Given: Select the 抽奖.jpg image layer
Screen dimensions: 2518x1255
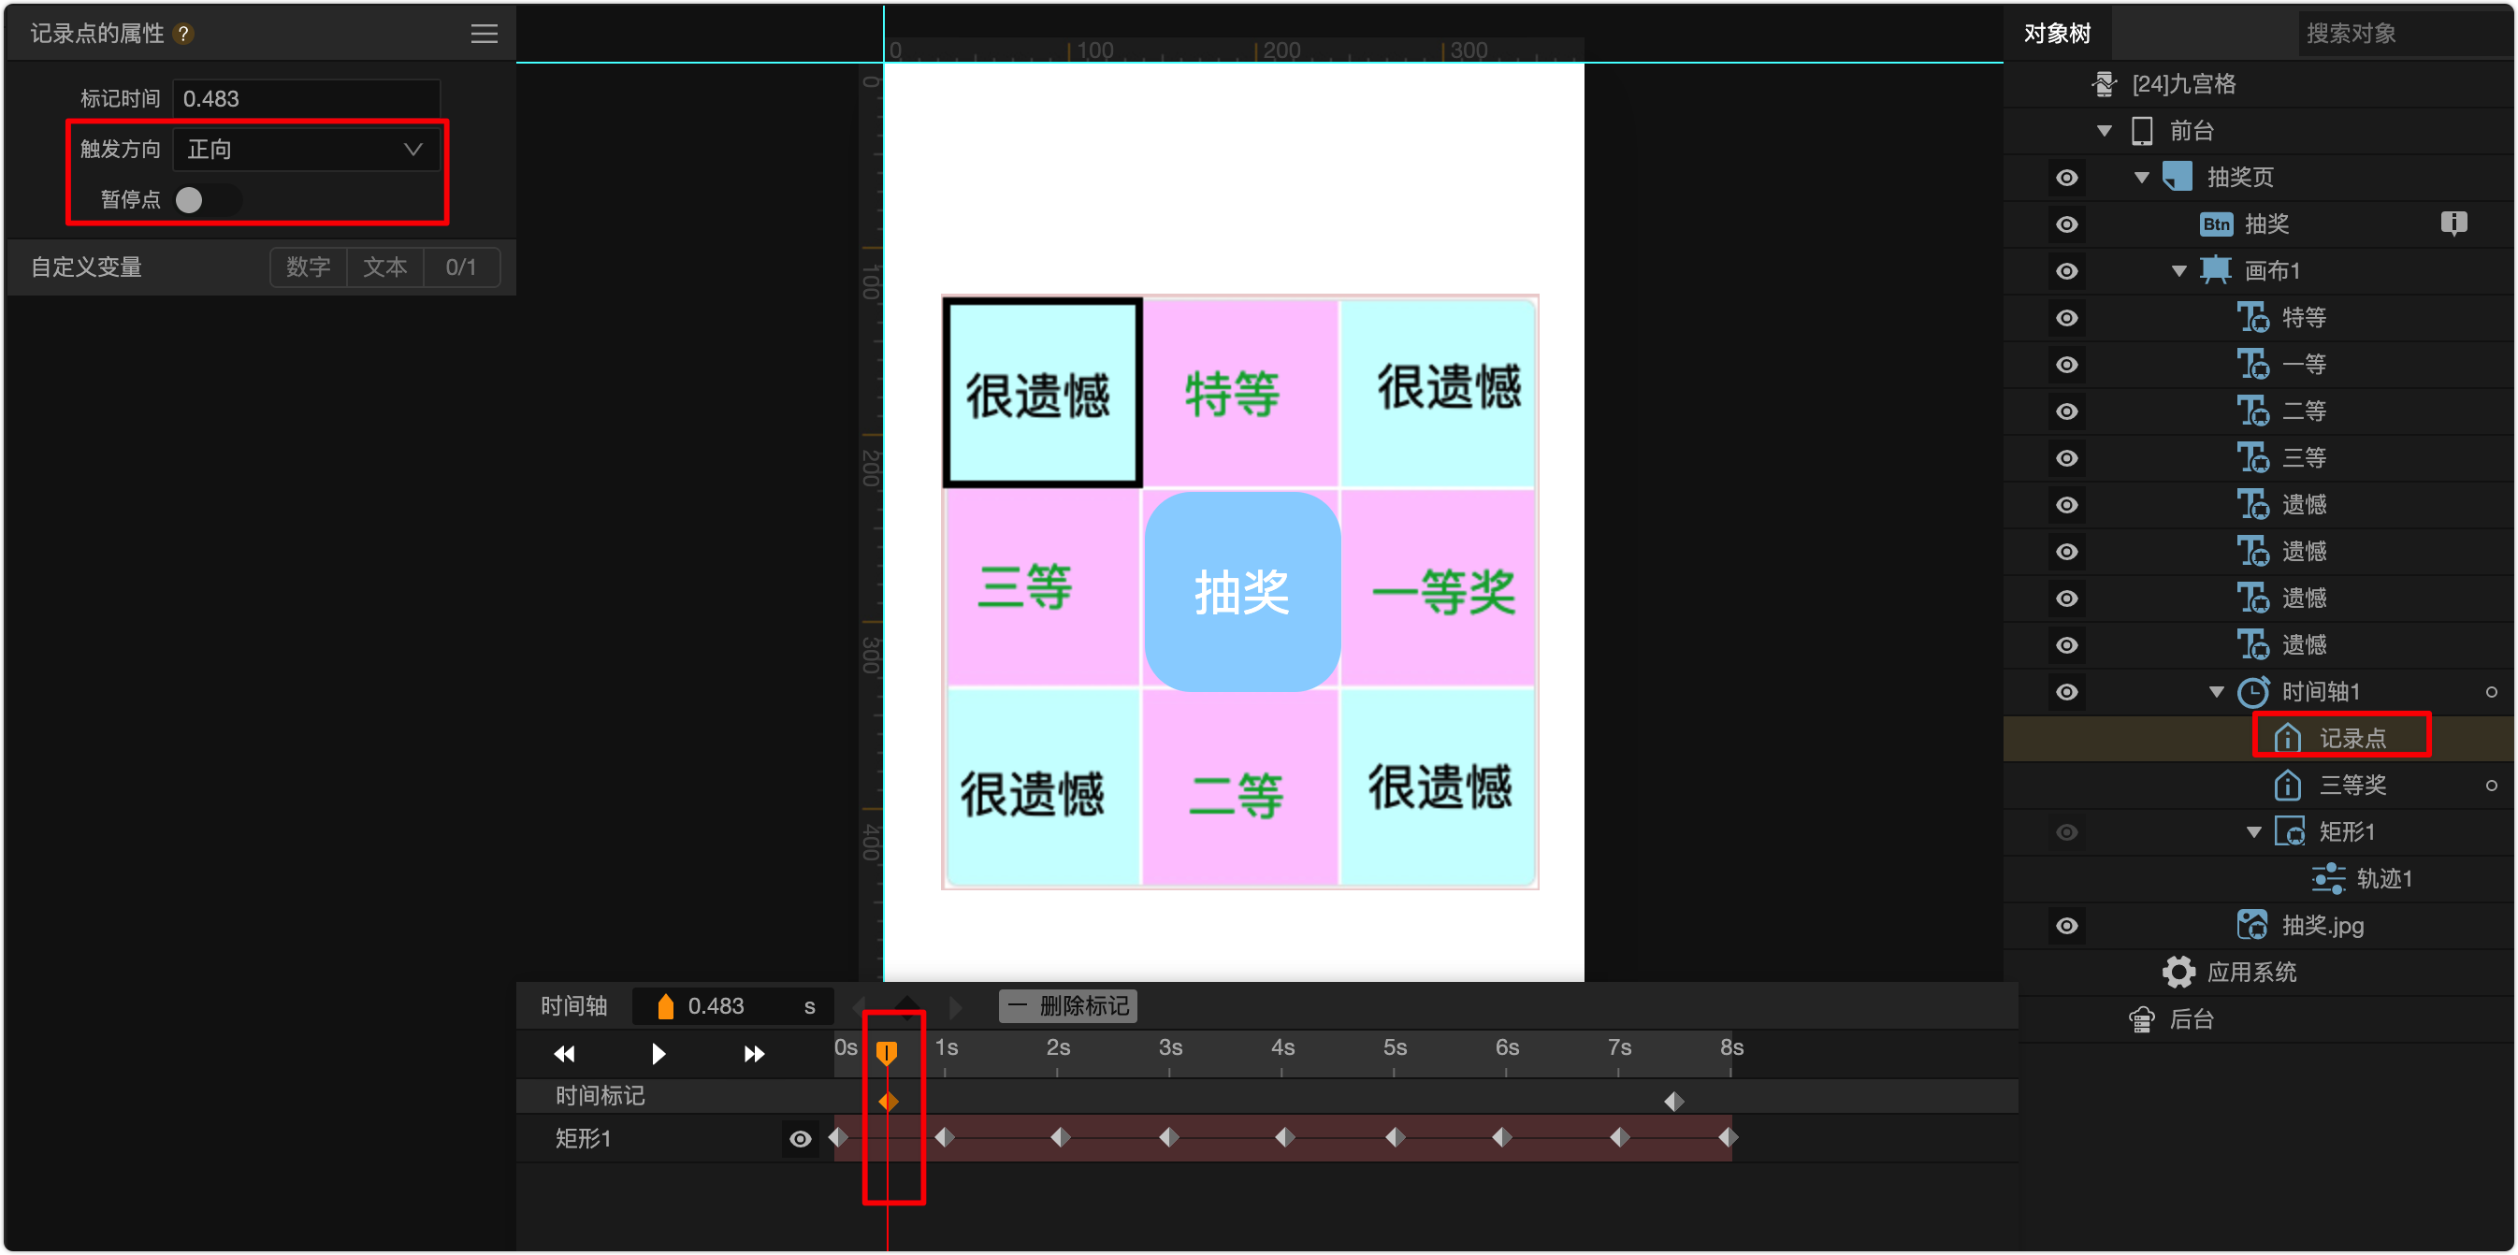Looking at the screenshot, I should coord(2322,925).
